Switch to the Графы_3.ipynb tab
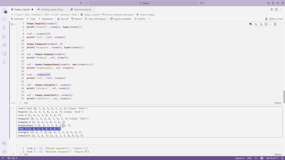Image resolution: width=285 pixels, height=160 pixels. 22,9
